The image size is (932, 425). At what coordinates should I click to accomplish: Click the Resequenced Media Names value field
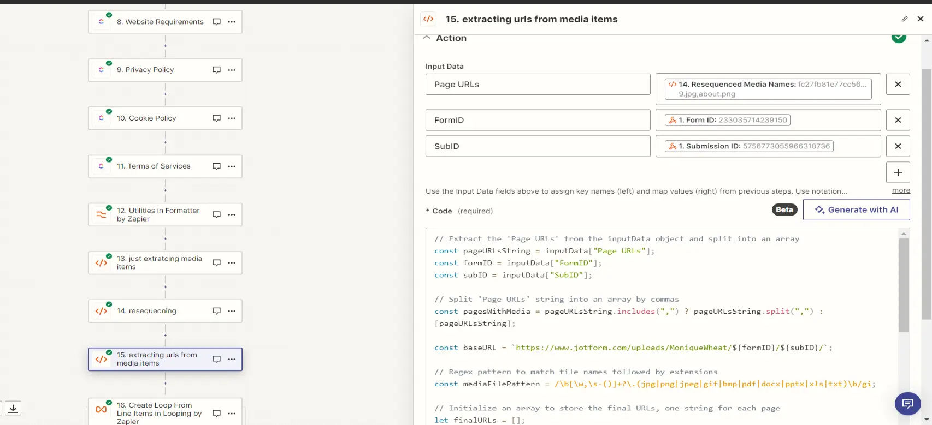[x=768, y=89]
